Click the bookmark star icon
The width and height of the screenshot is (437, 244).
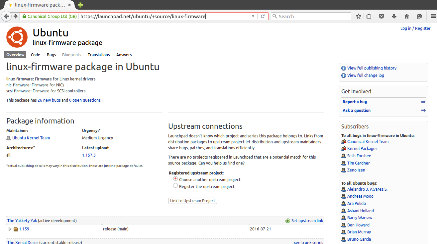tap(358, 16)
